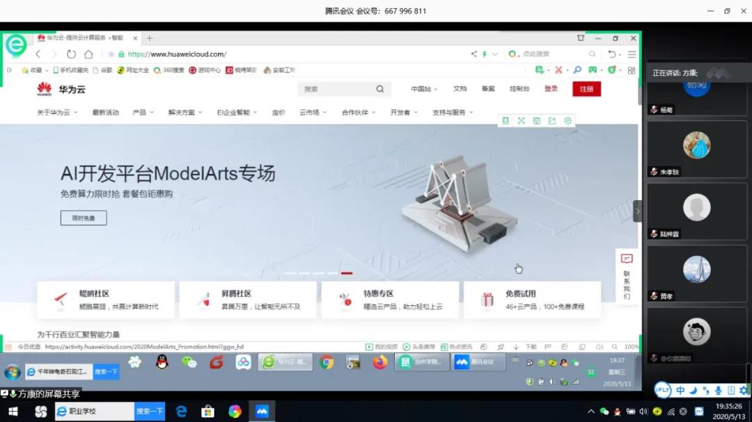Expand the EI企业智能 menu
The image size is (752, 422).
[237, 113]
